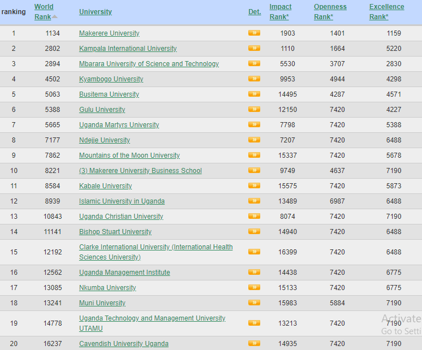Click orange details button for Kyambogo University
This screenshot has width=422, height=350.
click(x=254, y=79)
